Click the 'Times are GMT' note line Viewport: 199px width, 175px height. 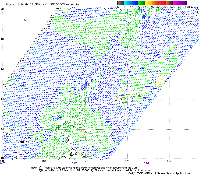point(84,168)
